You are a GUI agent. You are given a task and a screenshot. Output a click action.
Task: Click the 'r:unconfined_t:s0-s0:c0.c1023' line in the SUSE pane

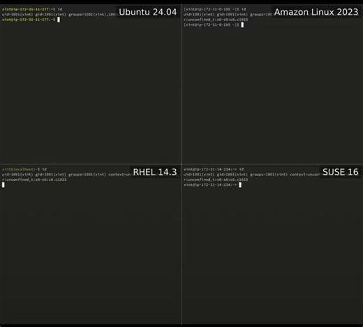click(216, 180)
